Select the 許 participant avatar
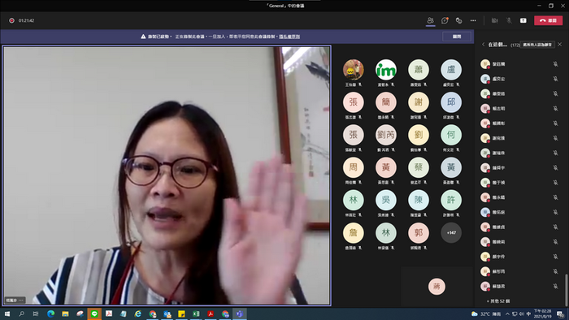The height and width of the screenshot is (320, 569). tap(451, 200)
